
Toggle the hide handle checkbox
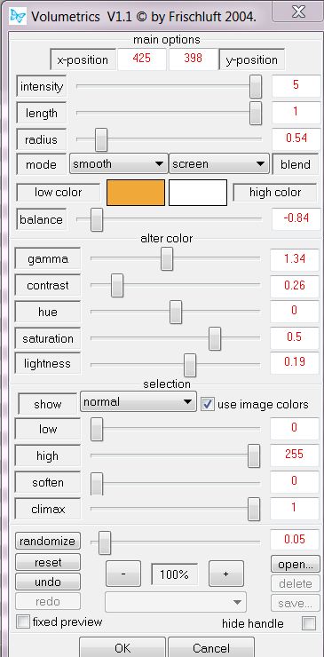pyautogui.click(x=309, y=623)
